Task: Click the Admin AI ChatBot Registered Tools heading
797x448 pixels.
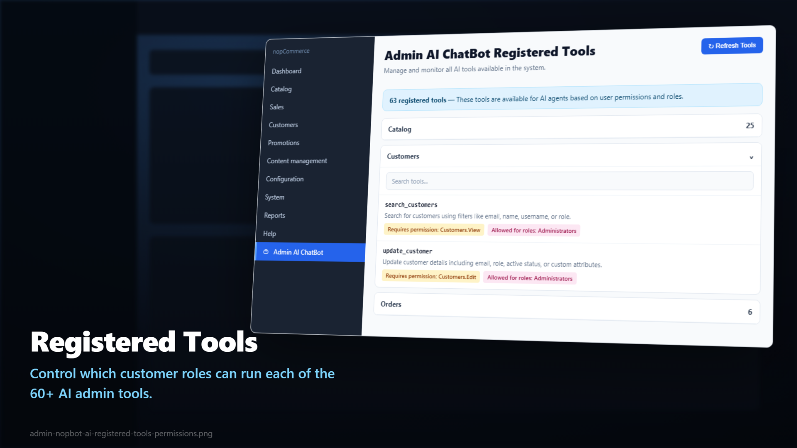Action: coord(490,53)
